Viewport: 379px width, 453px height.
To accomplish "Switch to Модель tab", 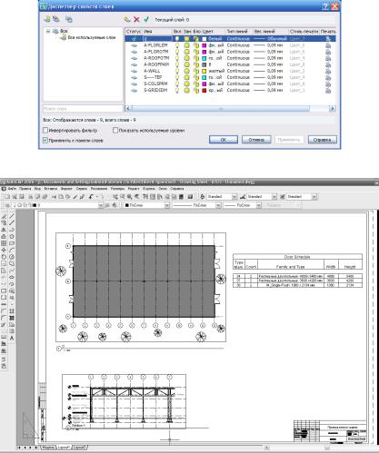I will coord(48,448).
